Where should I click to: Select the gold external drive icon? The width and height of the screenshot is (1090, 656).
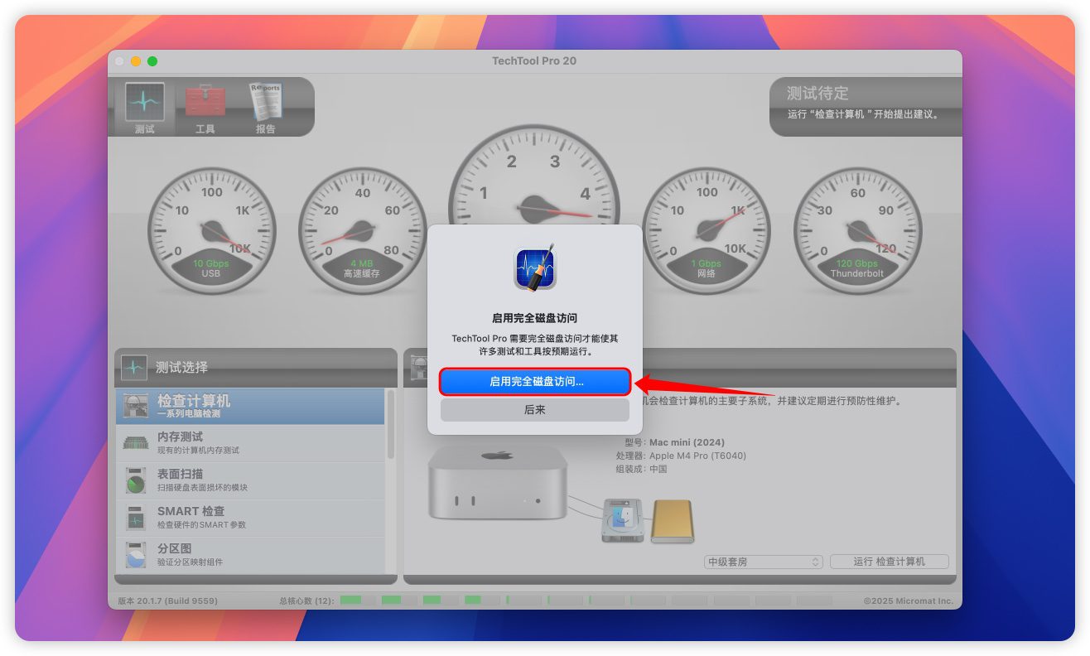672,521
